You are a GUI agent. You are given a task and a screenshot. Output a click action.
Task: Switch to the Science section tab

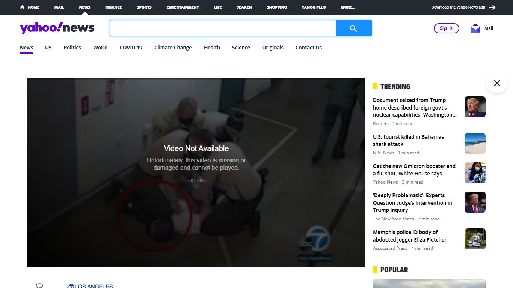[x=241, y=48]
